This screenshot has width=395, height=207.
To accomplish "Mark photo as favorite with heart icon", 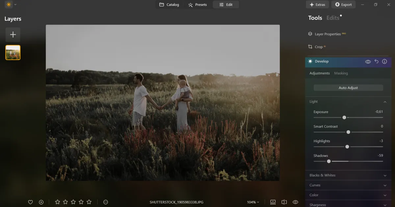I will click(x=30, y=202).
